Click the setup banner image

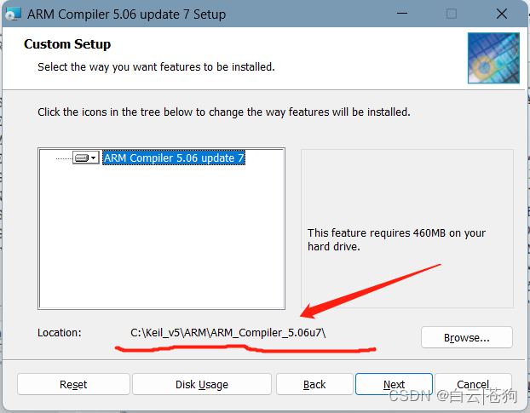(x=493, y=58)
